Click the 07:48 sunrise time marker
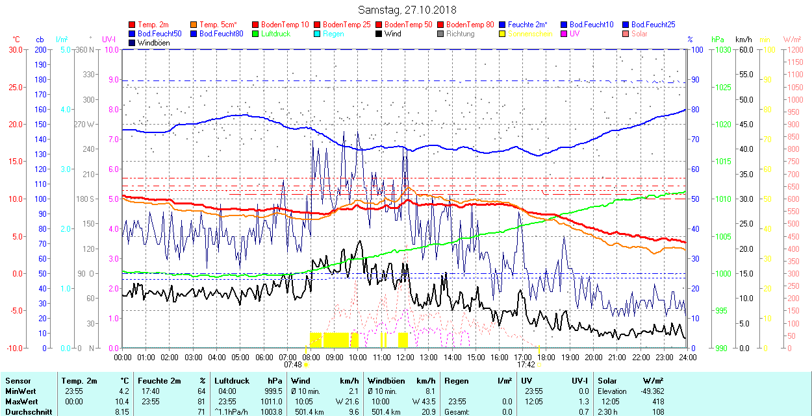Screen dimensions: 812x416 (293, 365)
